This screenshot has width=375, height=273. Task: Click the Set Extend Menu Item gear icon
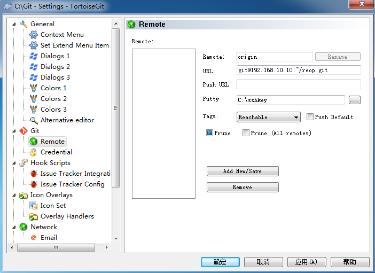coord(34,45)
